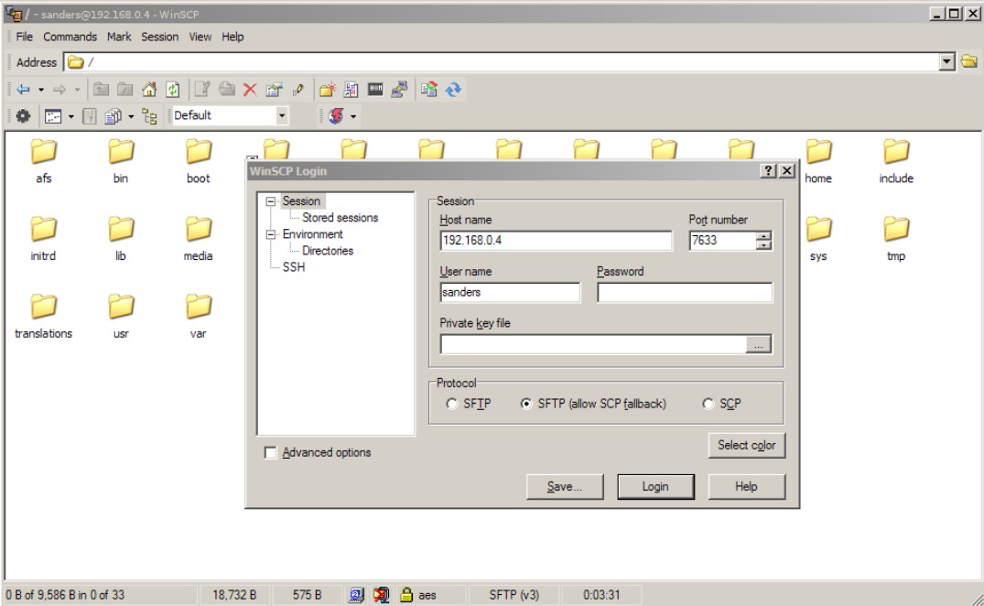The image size is (984, 606).
Task: Select the afs folder
Action: [x=43, y=161]
